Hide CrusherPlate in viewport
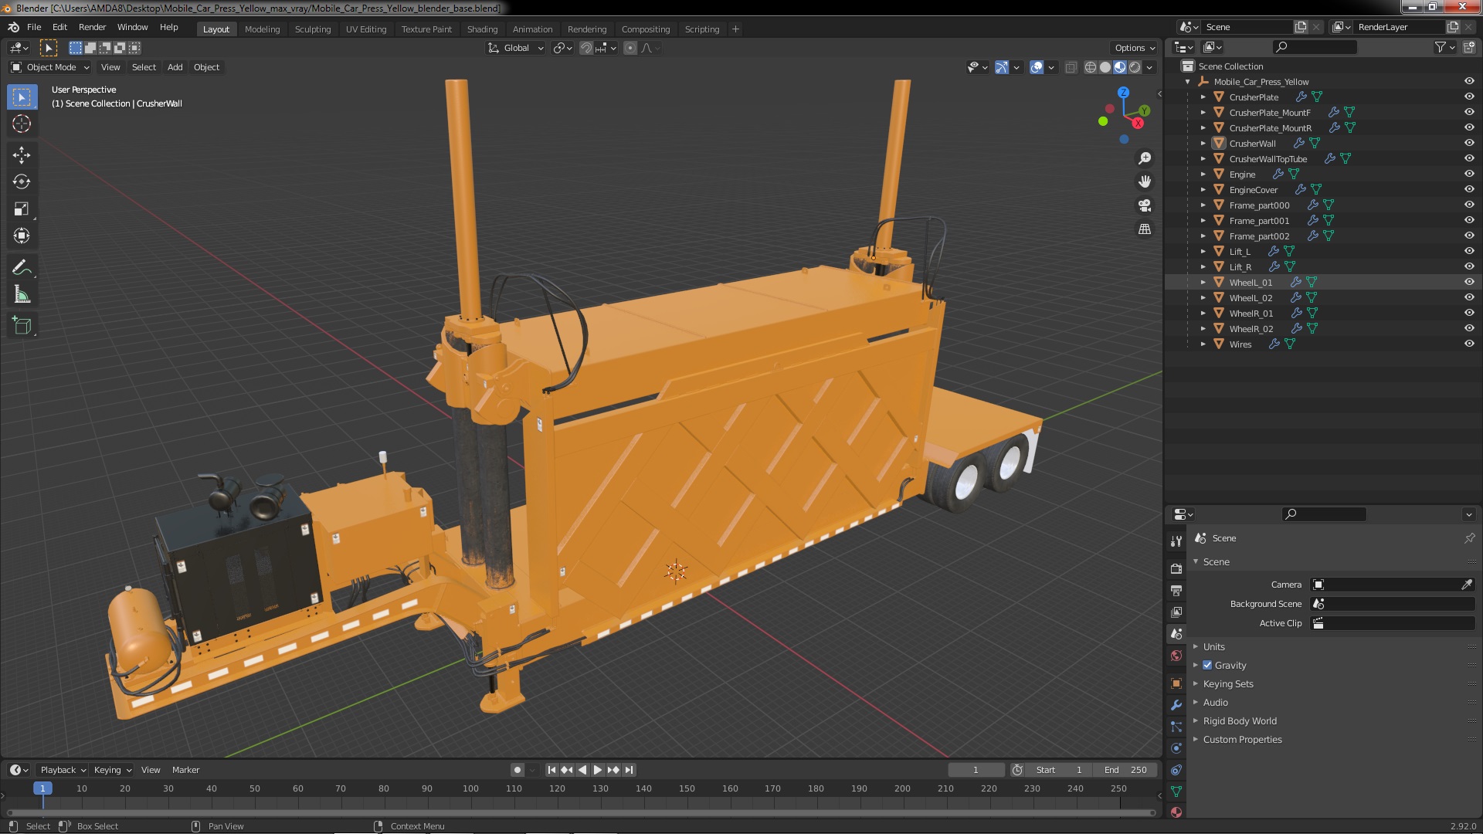 coord(1469,97)
